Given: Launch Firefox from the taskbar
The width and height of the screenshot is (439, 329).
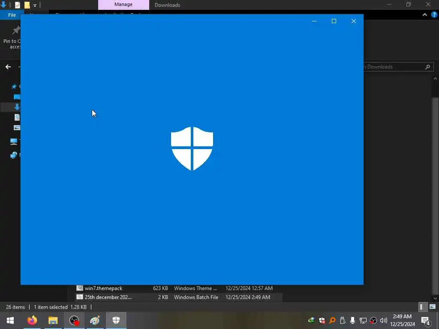Looking at the screenshot, I should [32, 320].
